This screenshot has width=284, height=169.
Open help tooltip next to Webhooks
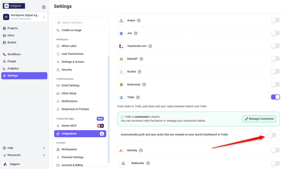pos(148,163)
